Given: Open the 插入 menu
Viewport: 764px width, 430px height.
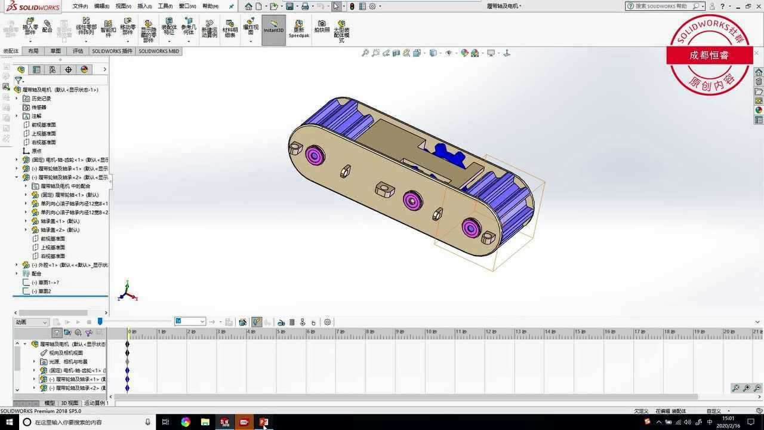Looking at the screenshot, I should click(x=144, y=6).
